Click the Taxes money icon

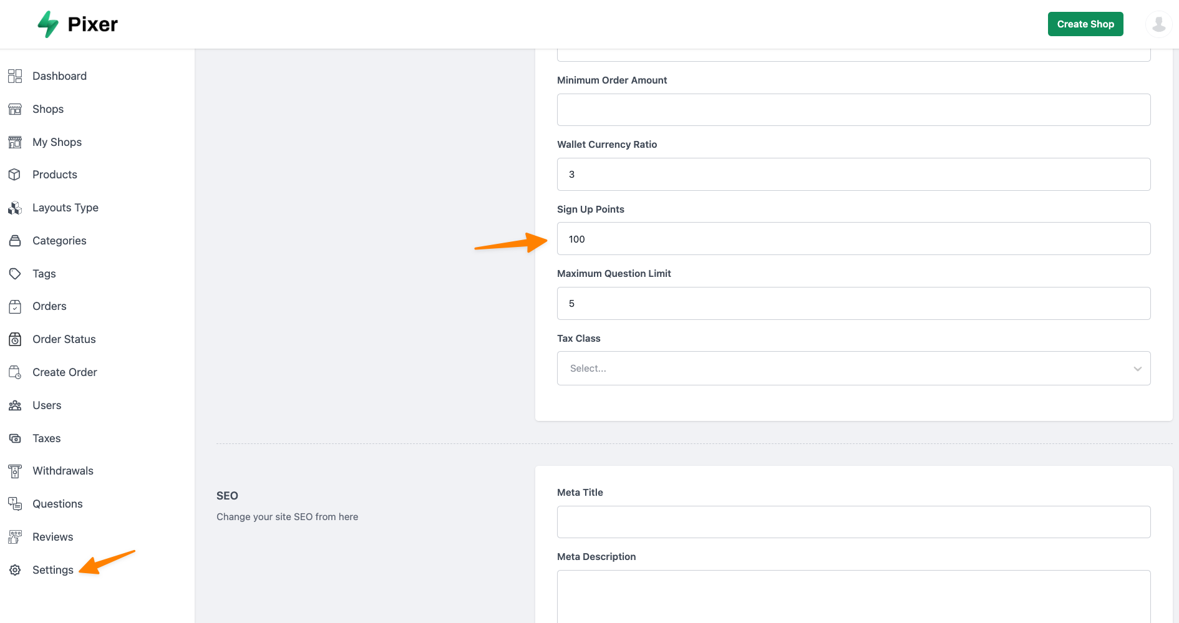coord(15,438)
